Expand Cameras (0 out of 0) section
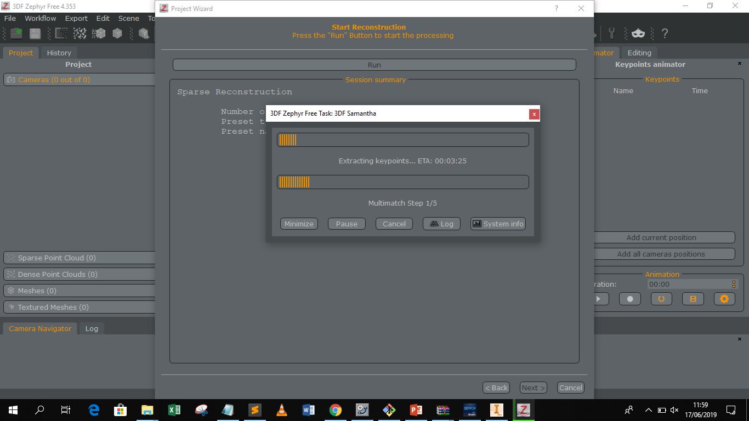Screen dimensions: 749x421 point(80,79)
